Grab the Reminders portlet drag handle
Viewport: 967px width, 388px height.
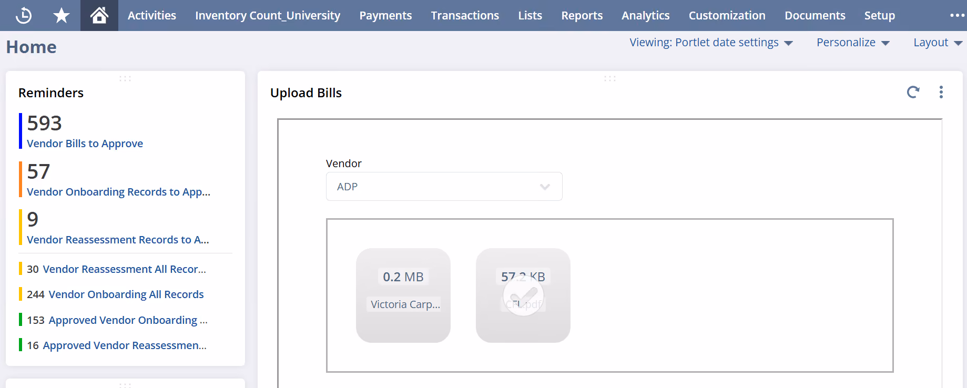click(x=125, y=79)
